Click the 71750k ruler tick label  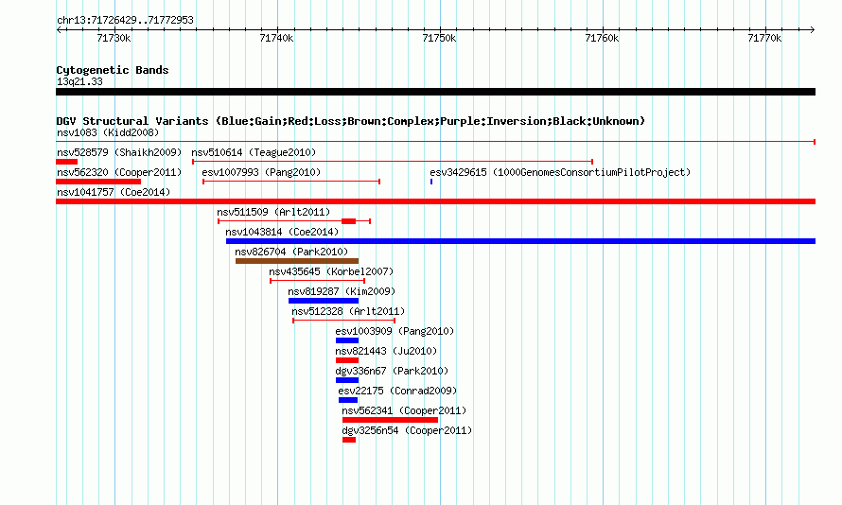(439, 38)
